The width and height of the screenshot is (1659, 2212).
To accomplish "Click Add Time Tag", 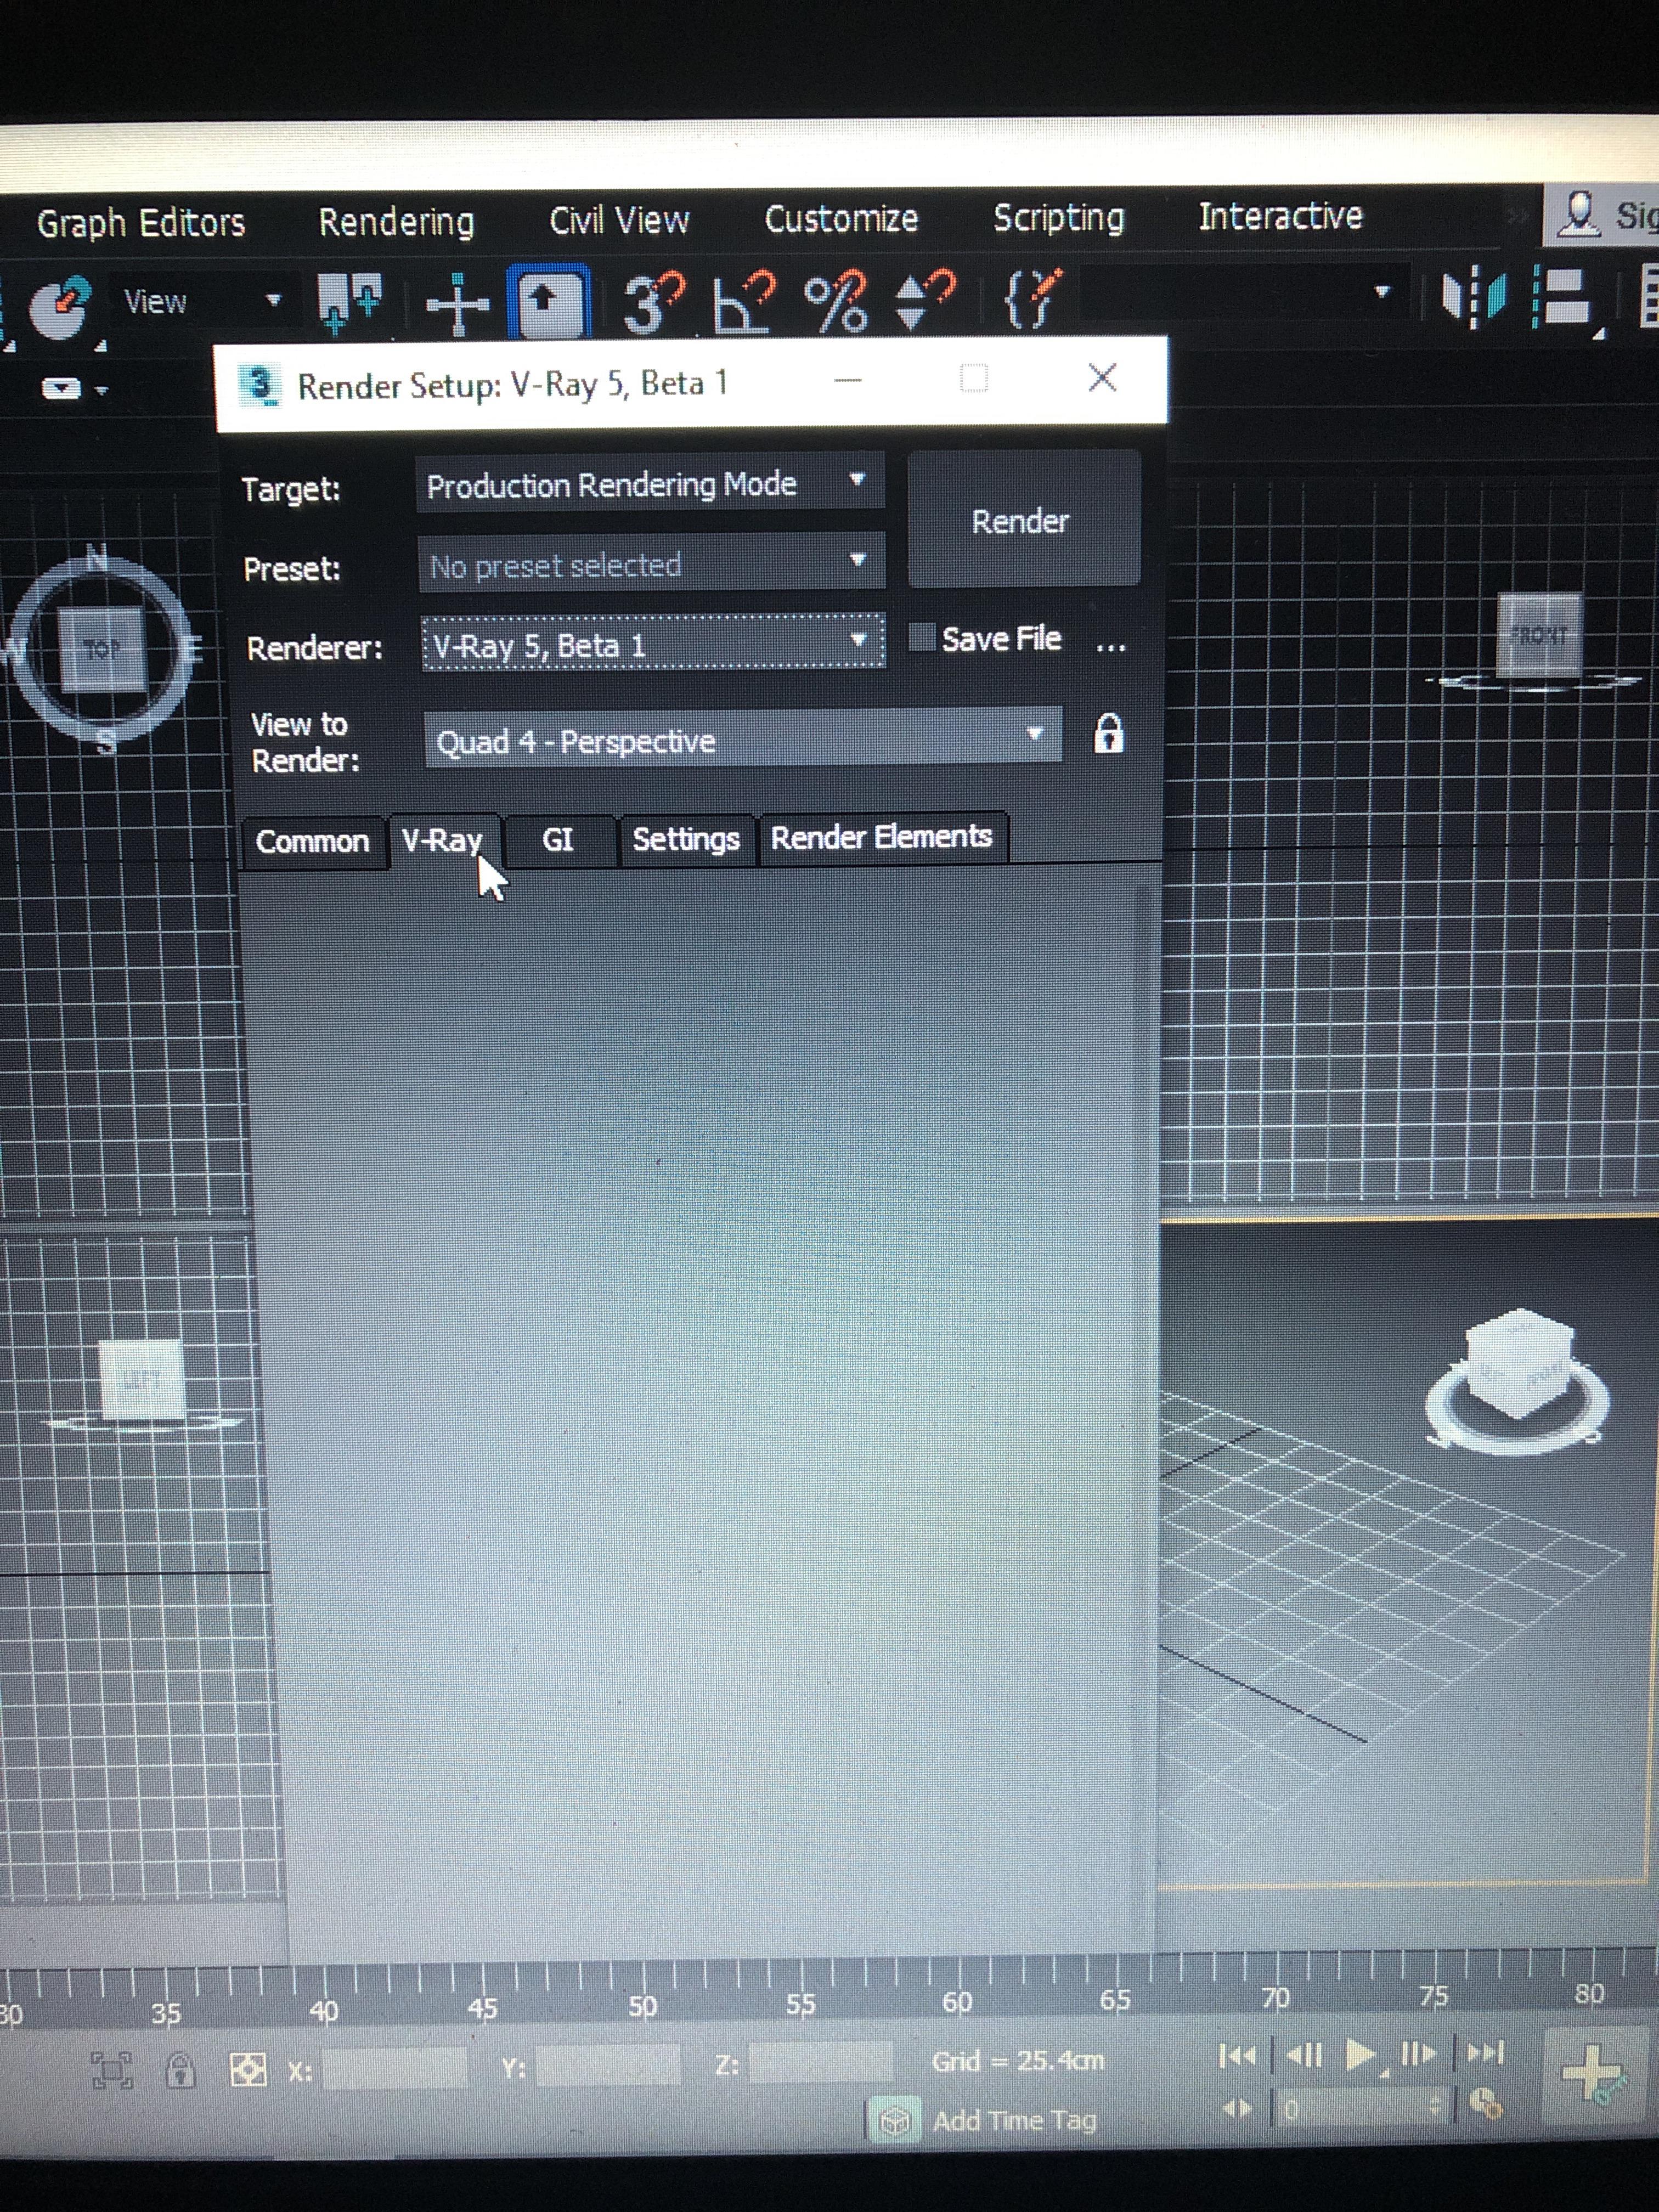I will [x=1013, y=2120].
